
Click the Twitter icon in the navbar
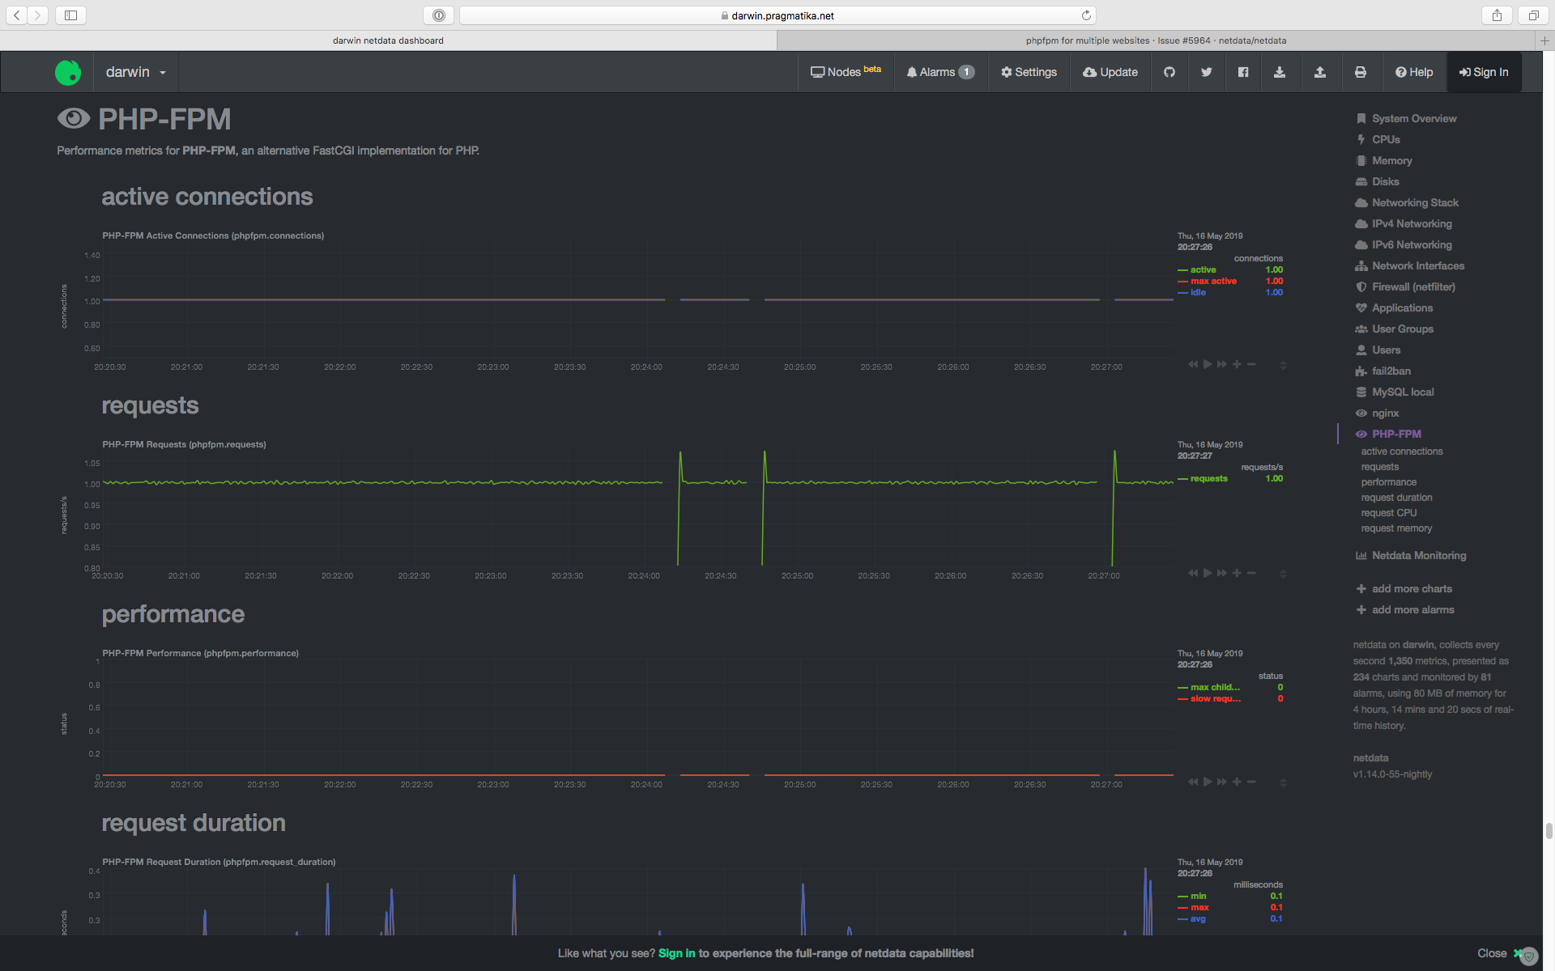(1206, 72)
